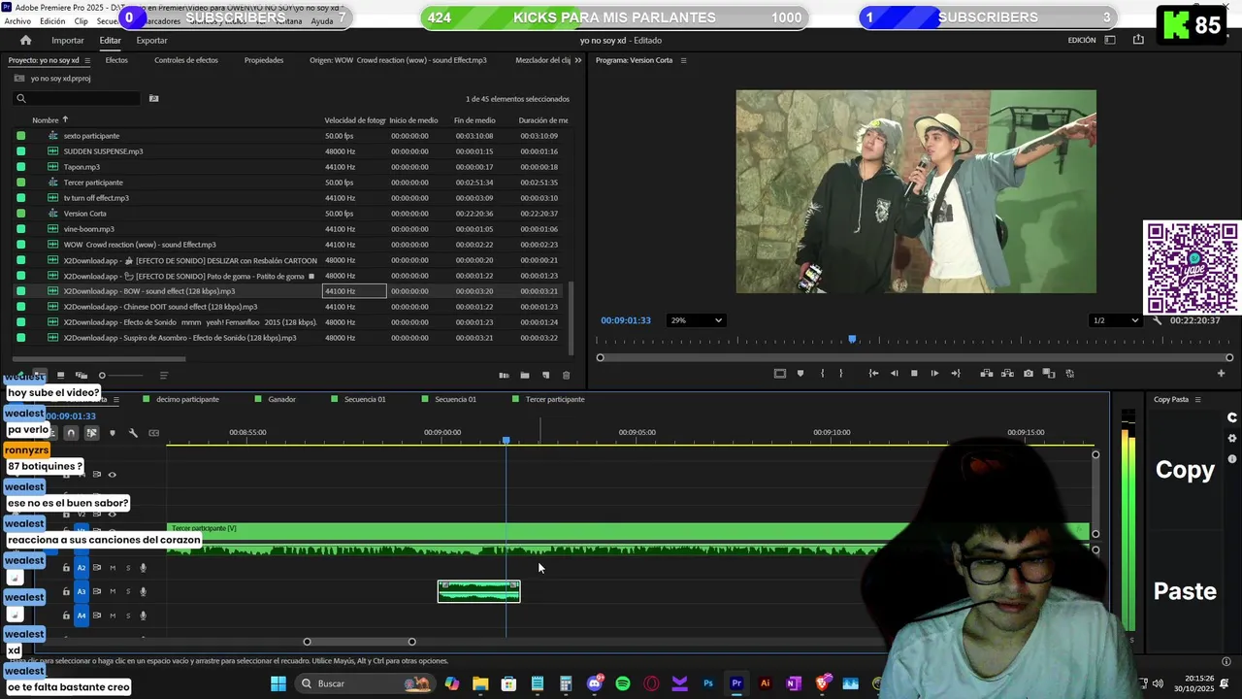Open Program: Version Corta panel menu
The height and width of the screenshot is (699, 1242).
click(683, 60)
